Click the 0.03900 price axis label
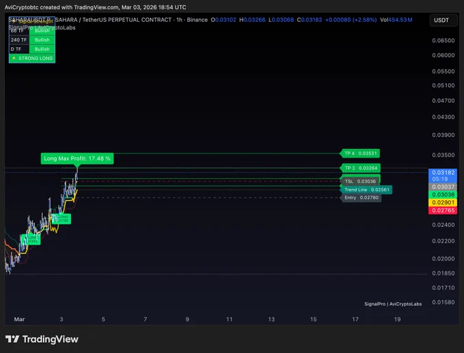464x353 pixels. point(444,135)
